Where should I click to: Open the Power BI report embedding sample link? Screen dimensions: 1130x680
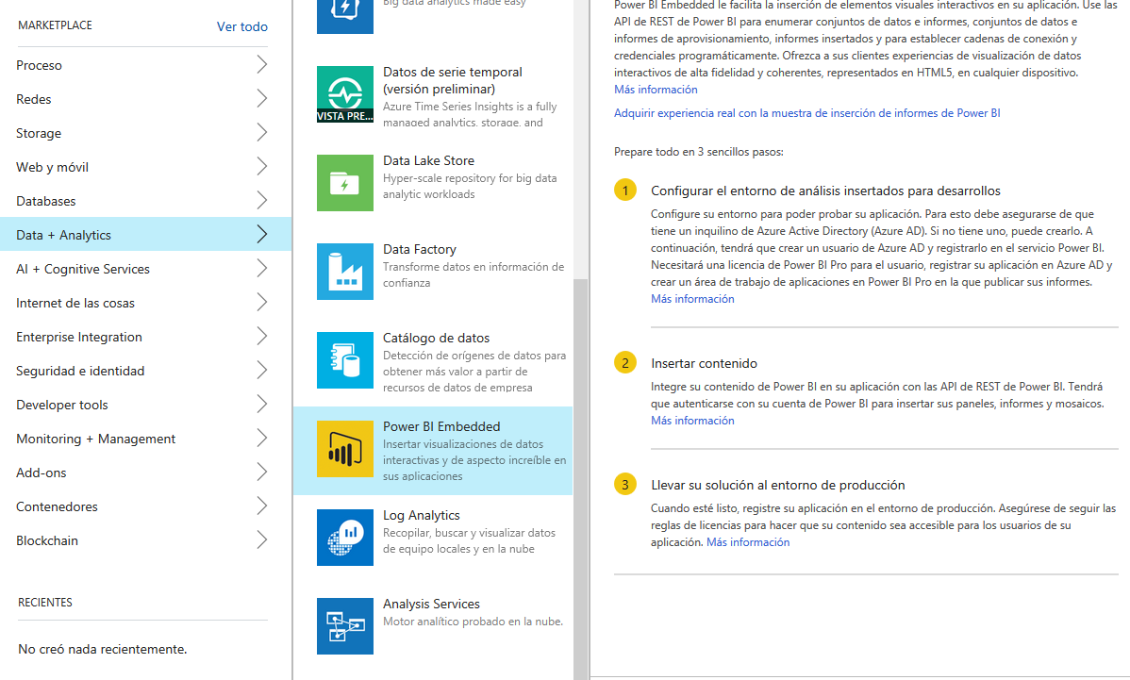tap(807, 113)
